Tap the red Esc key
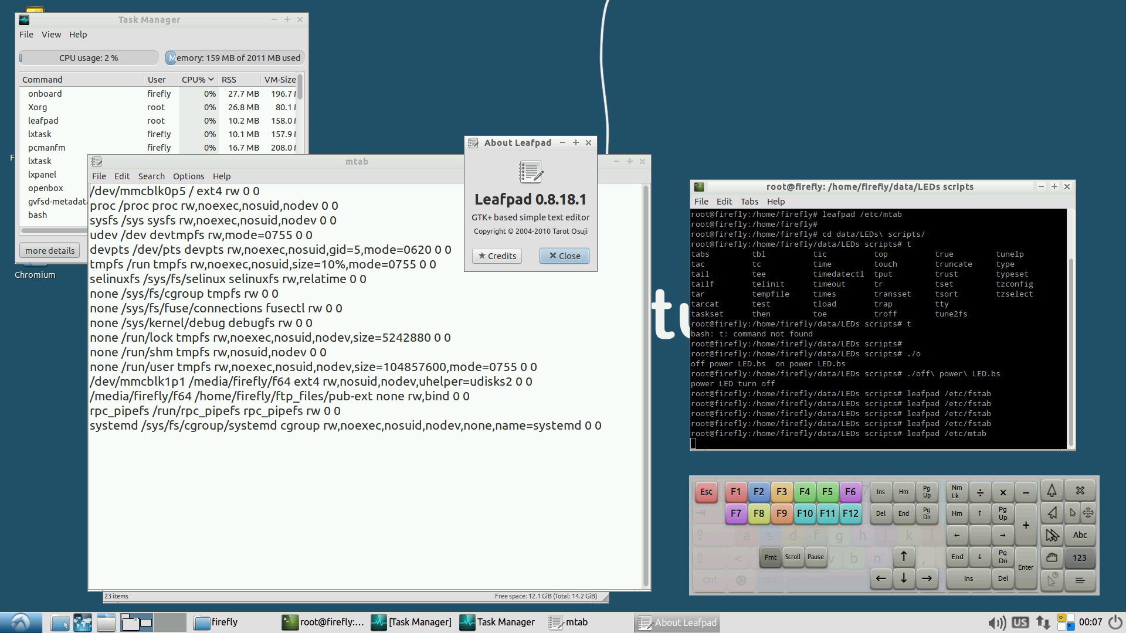This screenshot has height=633, width=1126. [x=706, y=492]
